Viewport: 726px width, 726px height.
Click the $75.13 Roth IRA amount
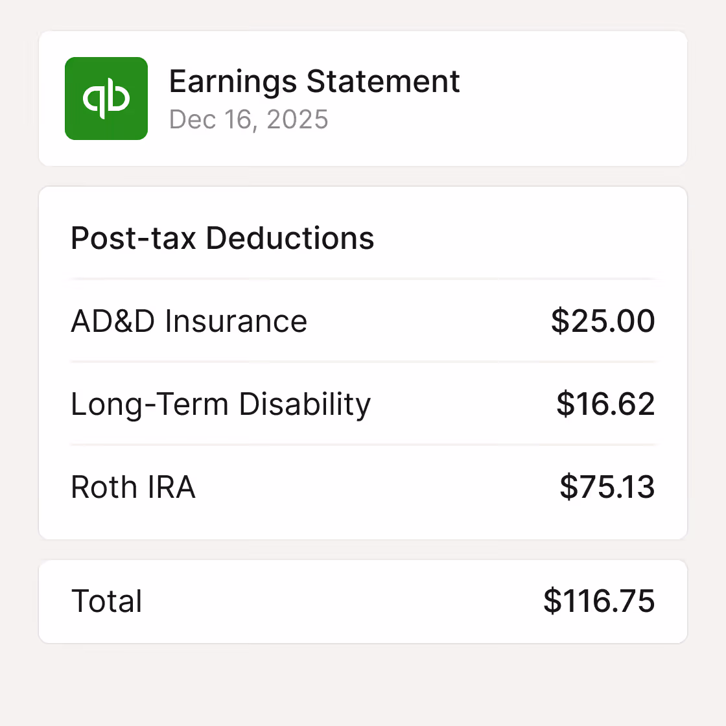(x=607, y=487)
